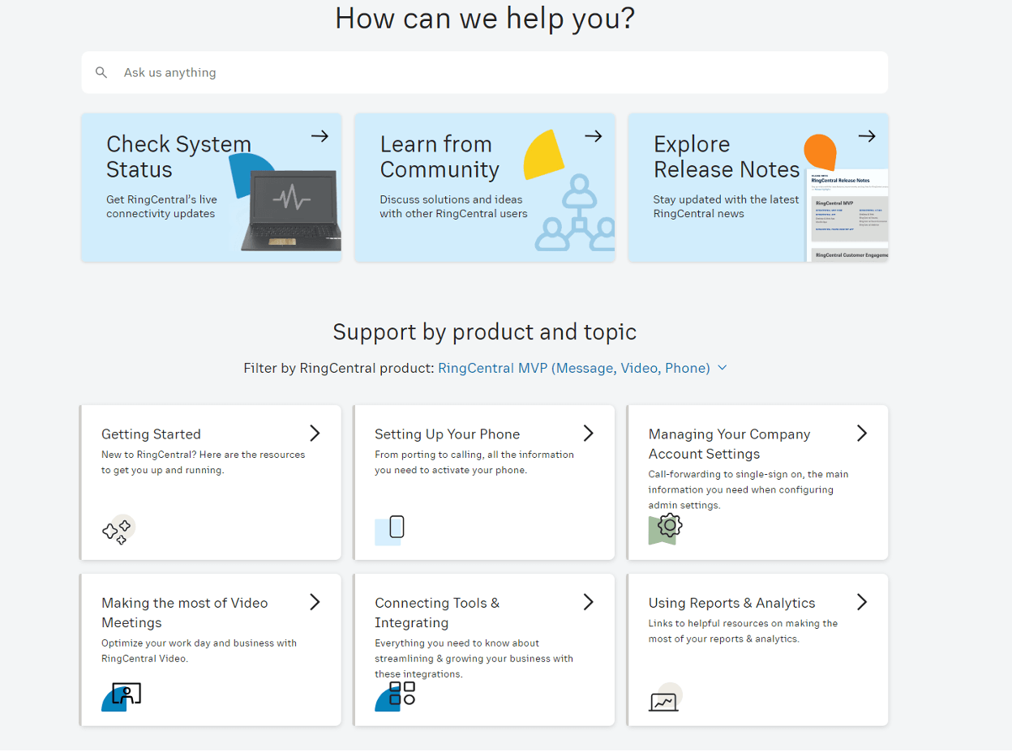Open the Connecting Tools & Integrating card
The width and height of the screenshot is (1012, 752).
click(x=484, y=648)
